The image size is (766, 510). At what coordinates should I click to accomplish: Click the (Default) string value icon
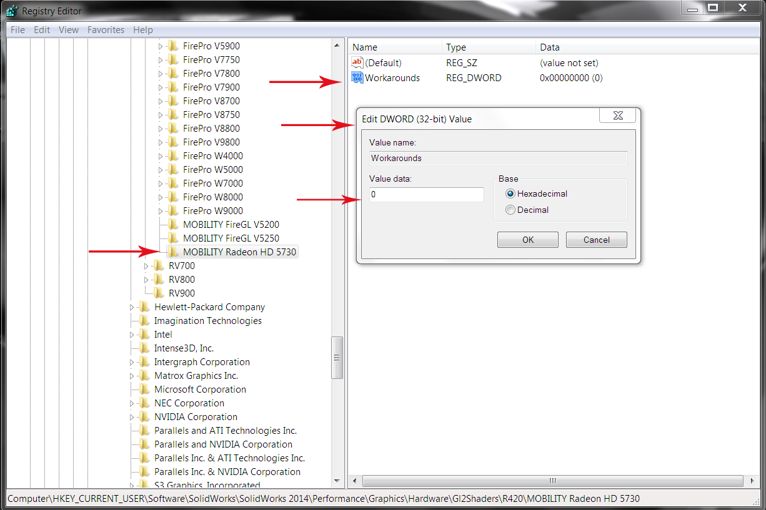[x=357, y=63]
